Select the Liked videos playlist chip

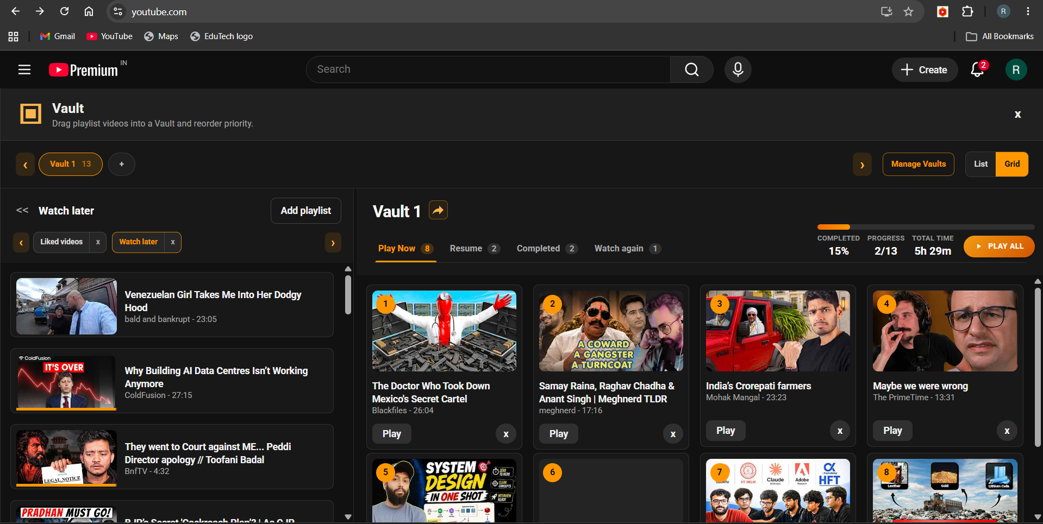click(61, 242)
